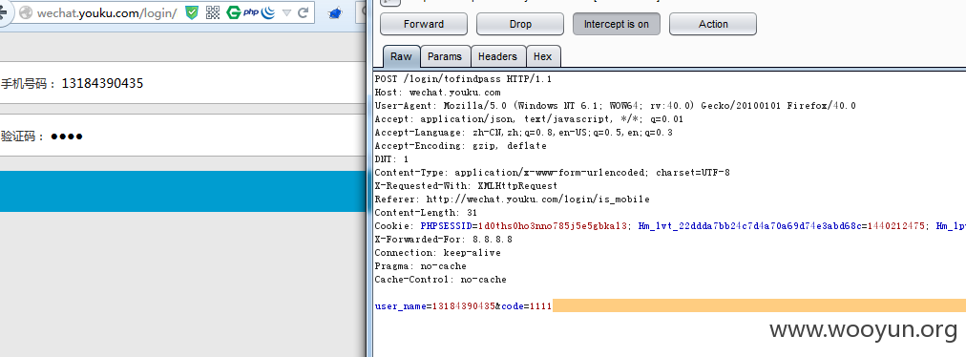Click the phone number field 13184390435

183,83
